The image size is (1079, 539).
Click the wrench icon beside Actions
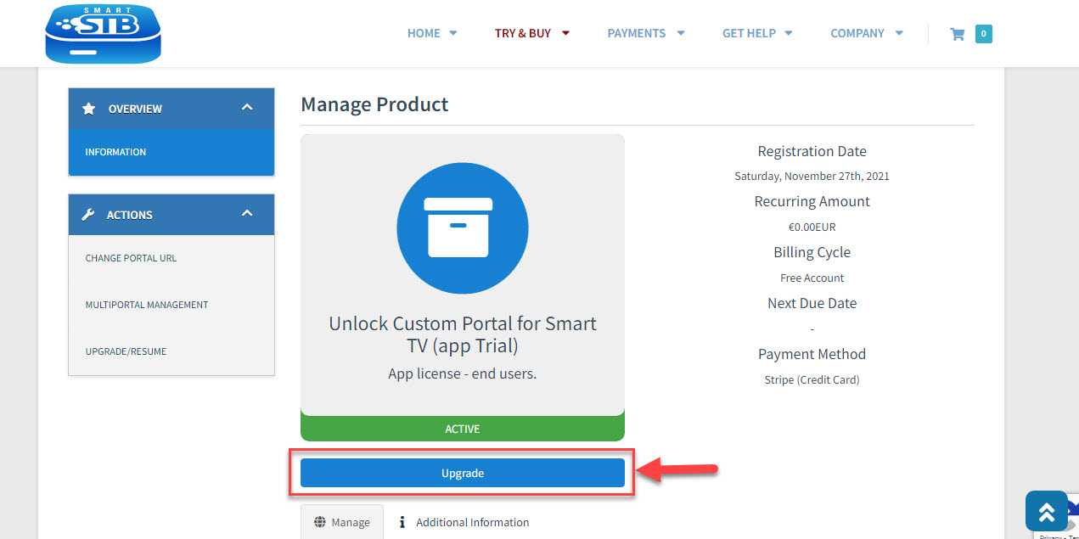pyautogui.click(x=88, y=215)
